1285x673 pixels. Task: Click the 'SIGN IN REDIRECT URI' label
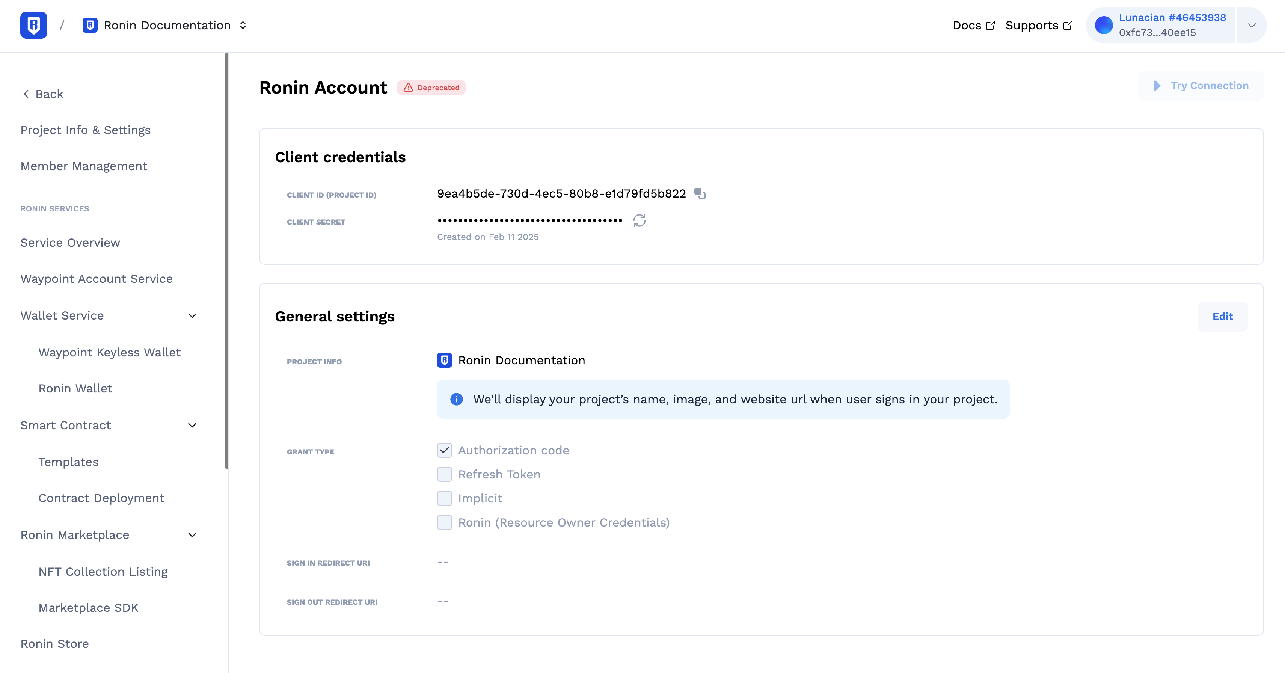click(x=328, y=563)
